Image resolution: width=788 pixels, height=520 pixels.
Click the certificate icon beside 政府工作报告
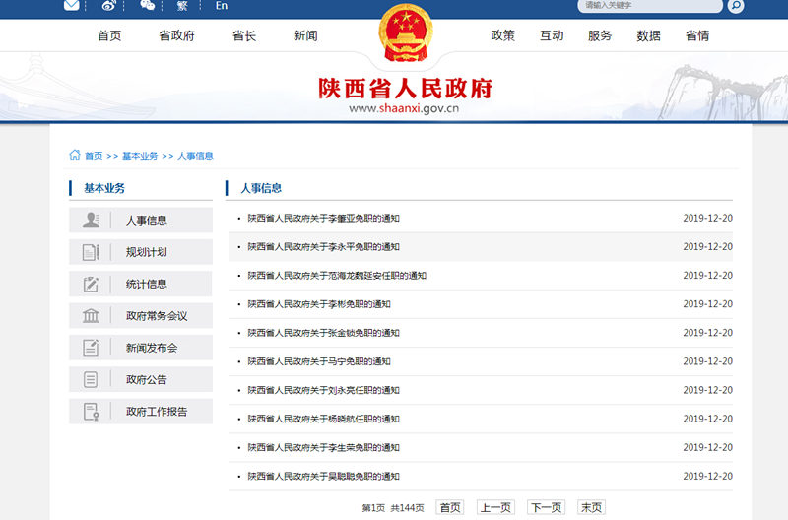pyautogui.click(x=91, y=412)
